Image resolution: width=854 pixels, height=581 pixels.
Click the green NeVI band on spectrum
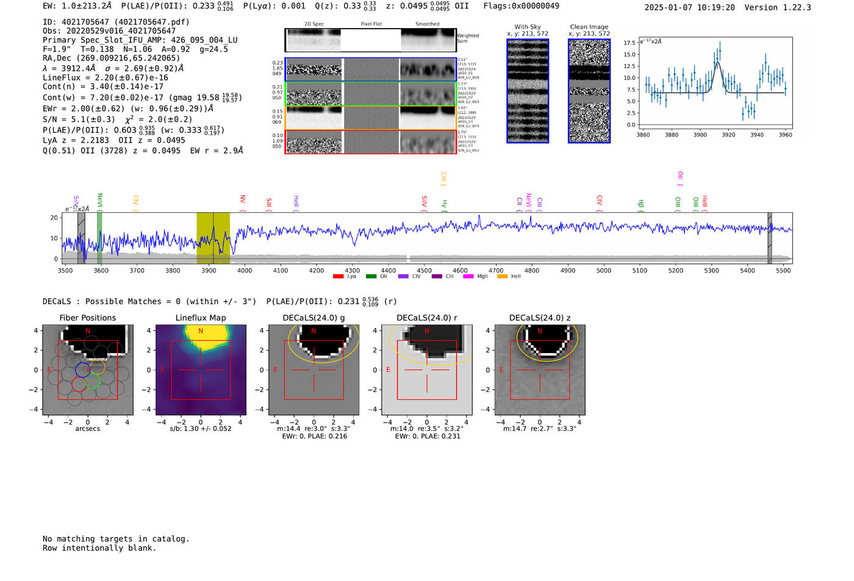(99, 238)
